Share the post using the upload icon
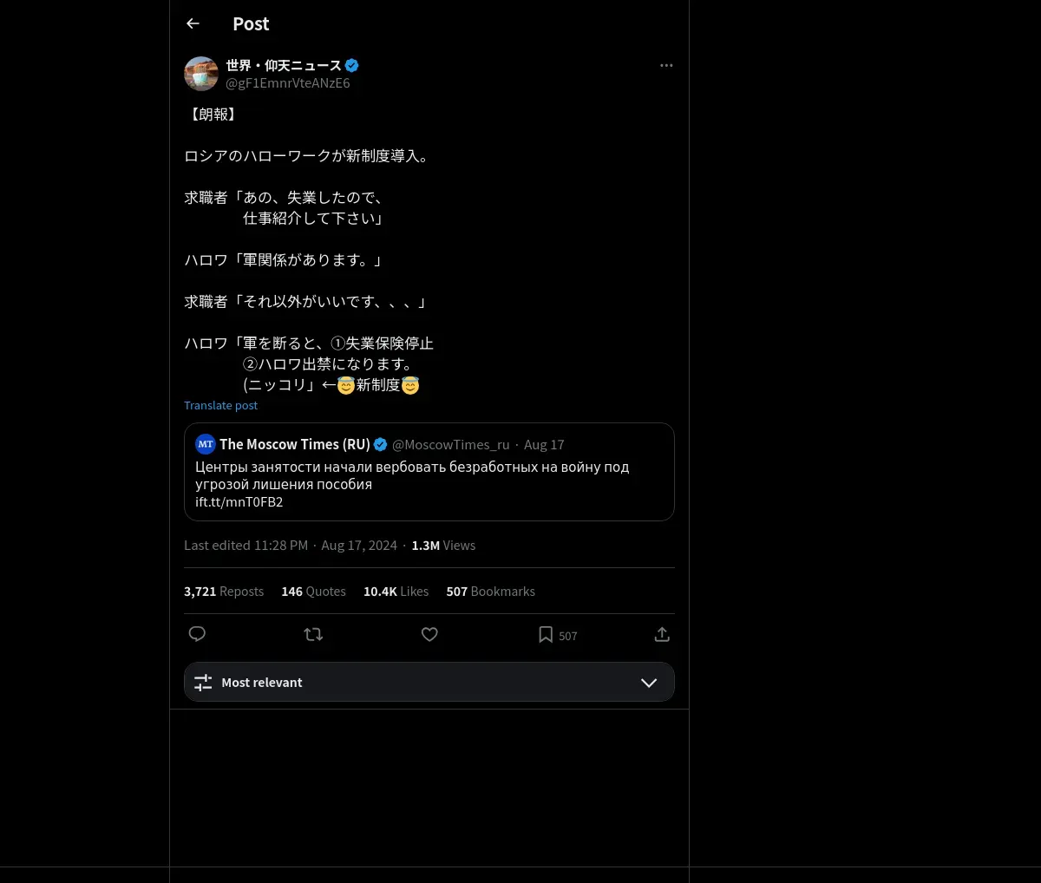Viewport: 1041px width, 883px height. tap(662, 634)
